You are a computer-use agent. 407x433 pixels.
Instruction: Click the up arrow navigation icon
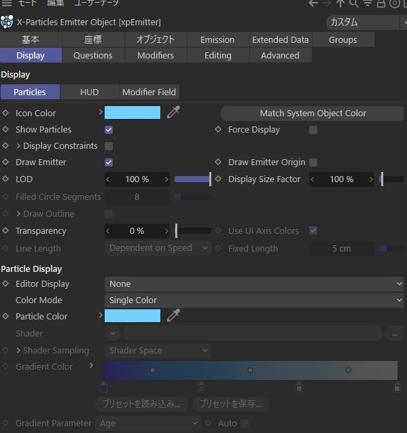point(340,3)
